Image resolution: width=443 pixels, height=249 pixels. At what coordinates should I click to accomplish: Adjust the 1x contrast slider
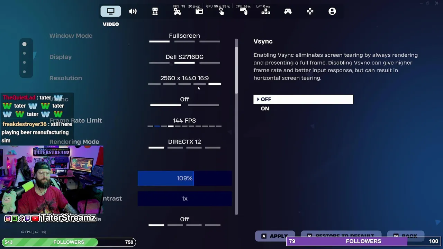[184, 199]
